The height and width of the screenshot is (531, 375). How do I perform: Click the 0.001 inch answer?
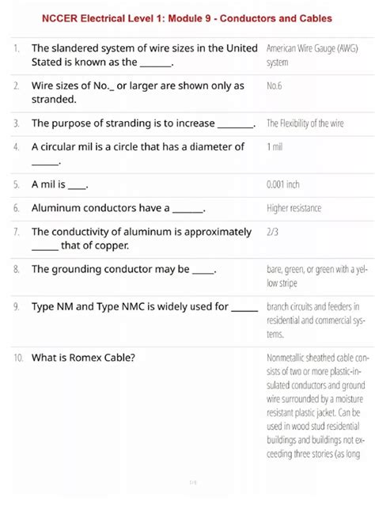click(x=283, y=184)
